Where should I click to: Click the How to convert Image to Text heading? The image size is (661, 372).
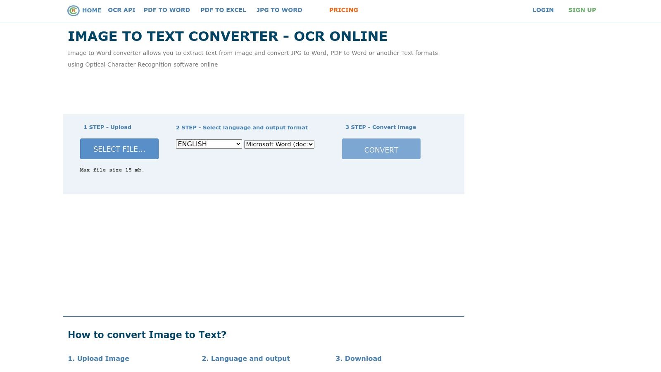(x=147, y=335)
